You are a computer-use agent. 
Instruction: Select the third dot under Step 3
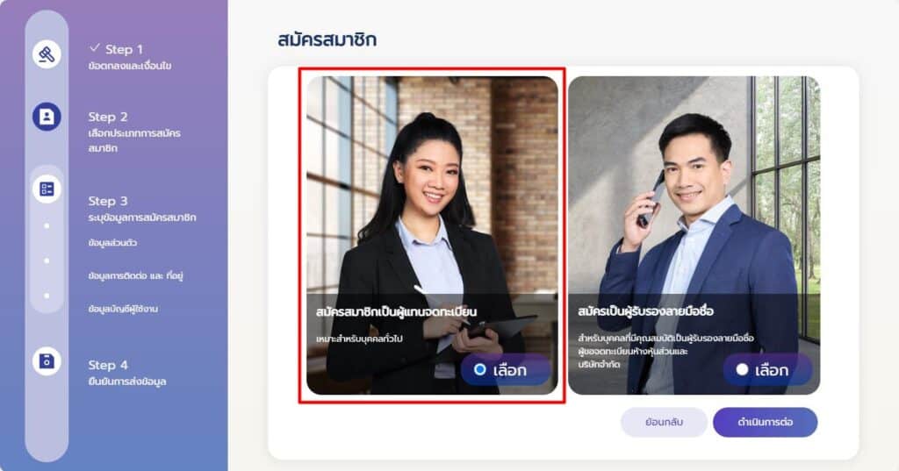[47, 296]
